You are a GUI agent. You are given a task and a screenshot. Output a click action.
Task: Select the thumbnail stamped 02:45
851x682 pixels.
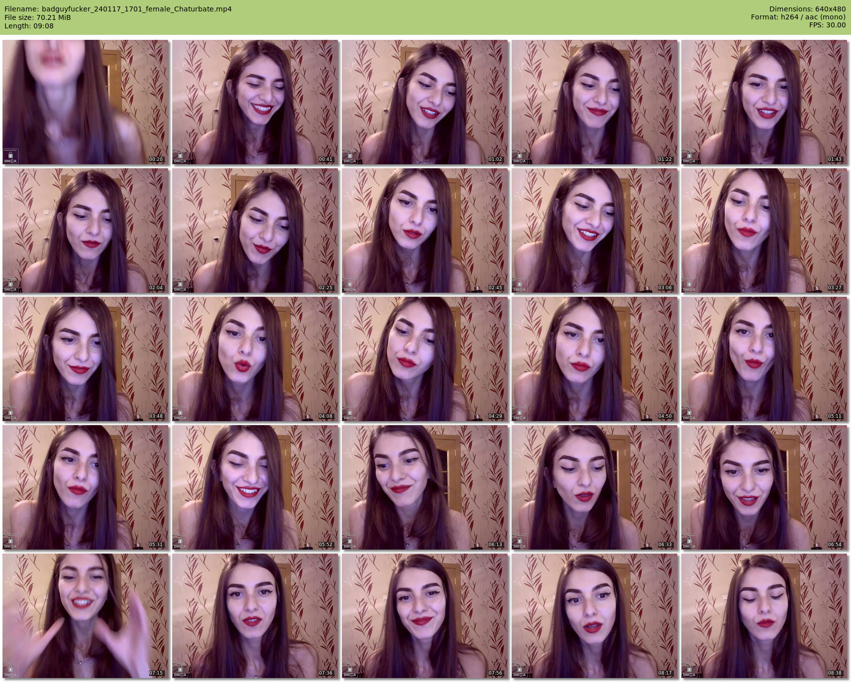[x=425, y=230]
